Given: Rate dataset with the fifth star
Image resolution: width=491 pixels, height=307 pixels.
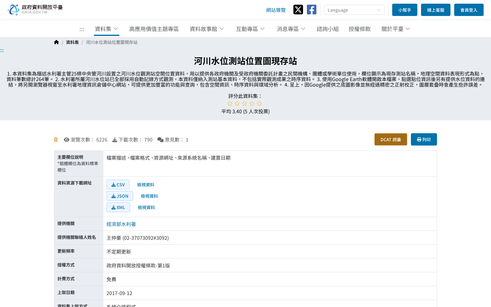Looking at the screenshot, I should (x=259, y=103).
